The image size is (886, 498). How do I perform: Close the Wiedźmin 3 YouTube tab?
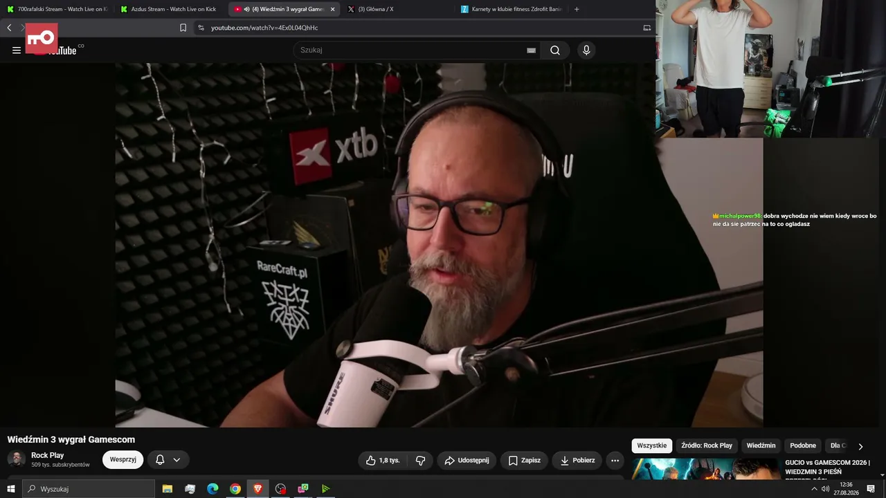pos(333,9)
